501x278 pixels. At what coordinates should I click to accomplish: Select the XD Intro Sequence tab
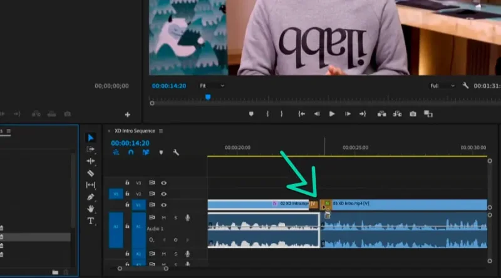point(135,131)
